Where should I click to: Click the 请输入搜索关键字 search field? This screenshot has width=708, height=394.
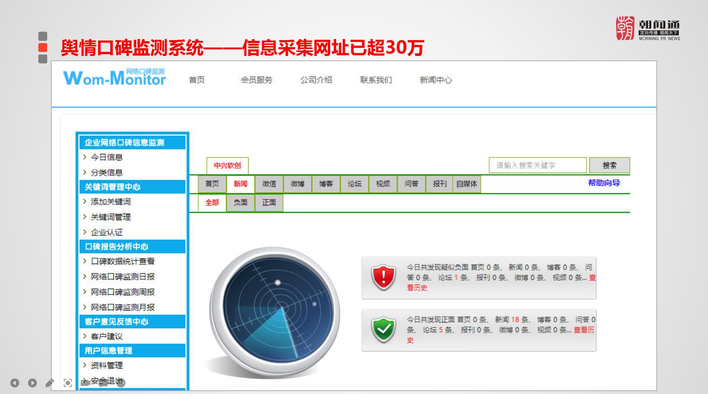[x=538, y=165]
